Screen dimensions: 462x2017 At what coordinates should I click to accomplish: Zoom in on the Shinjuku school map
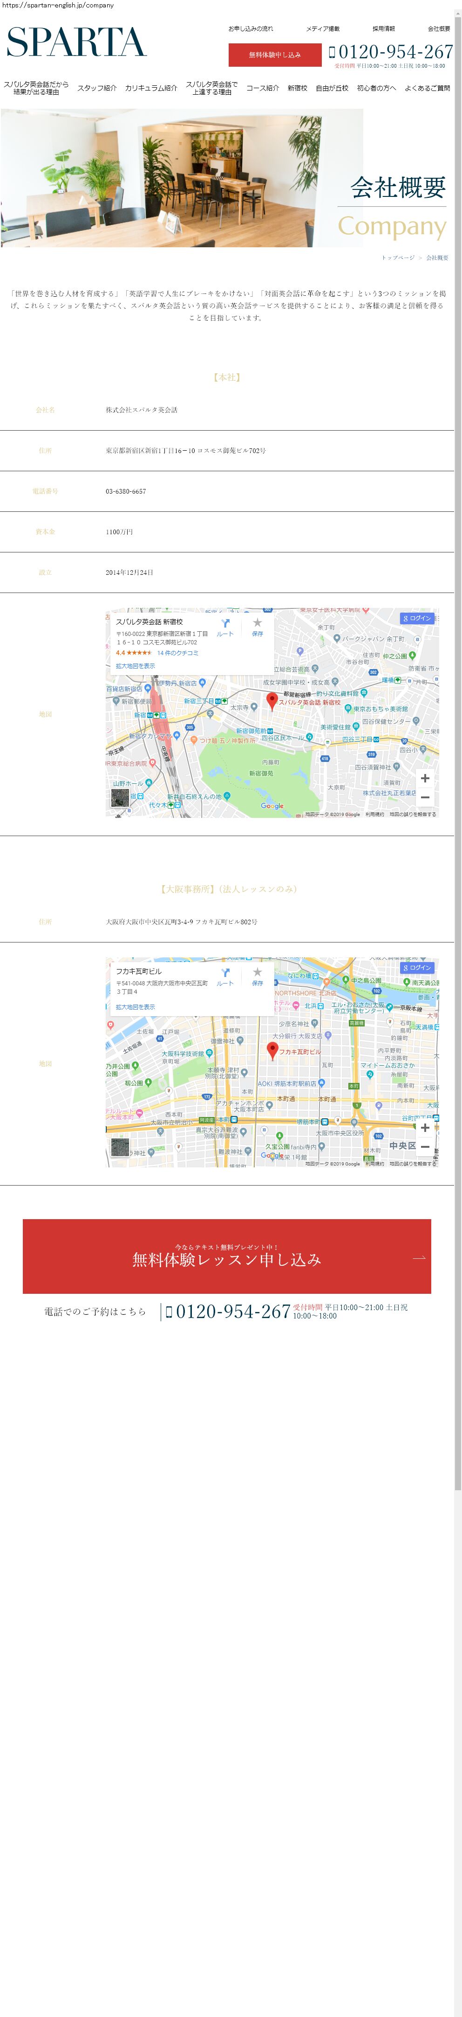click(x=424, y=778)
